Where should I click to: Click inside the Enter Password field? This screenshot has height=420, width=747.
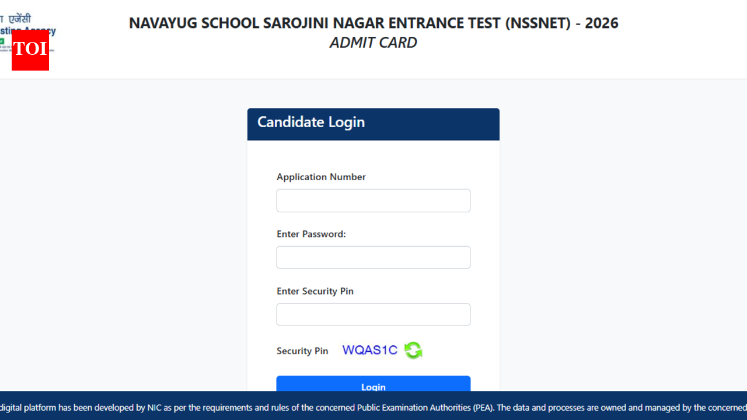pyautogui.click(x=373, y=257)
